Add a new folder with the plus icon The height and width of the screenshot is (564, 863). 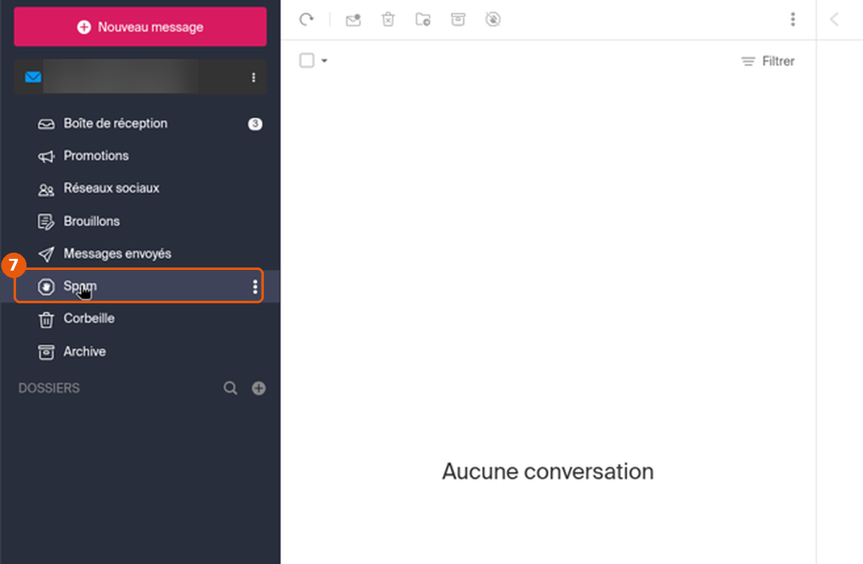(259, 388)
